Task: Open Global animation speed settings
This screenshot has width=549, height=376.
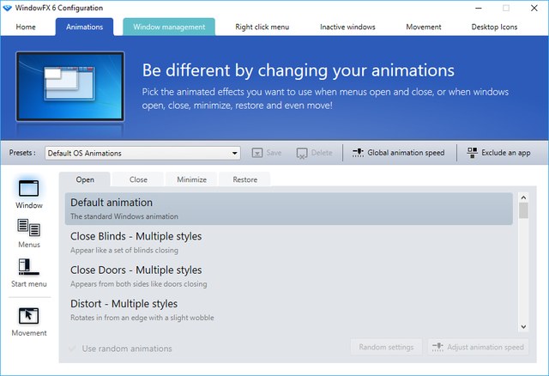Action: coord(398,153)
